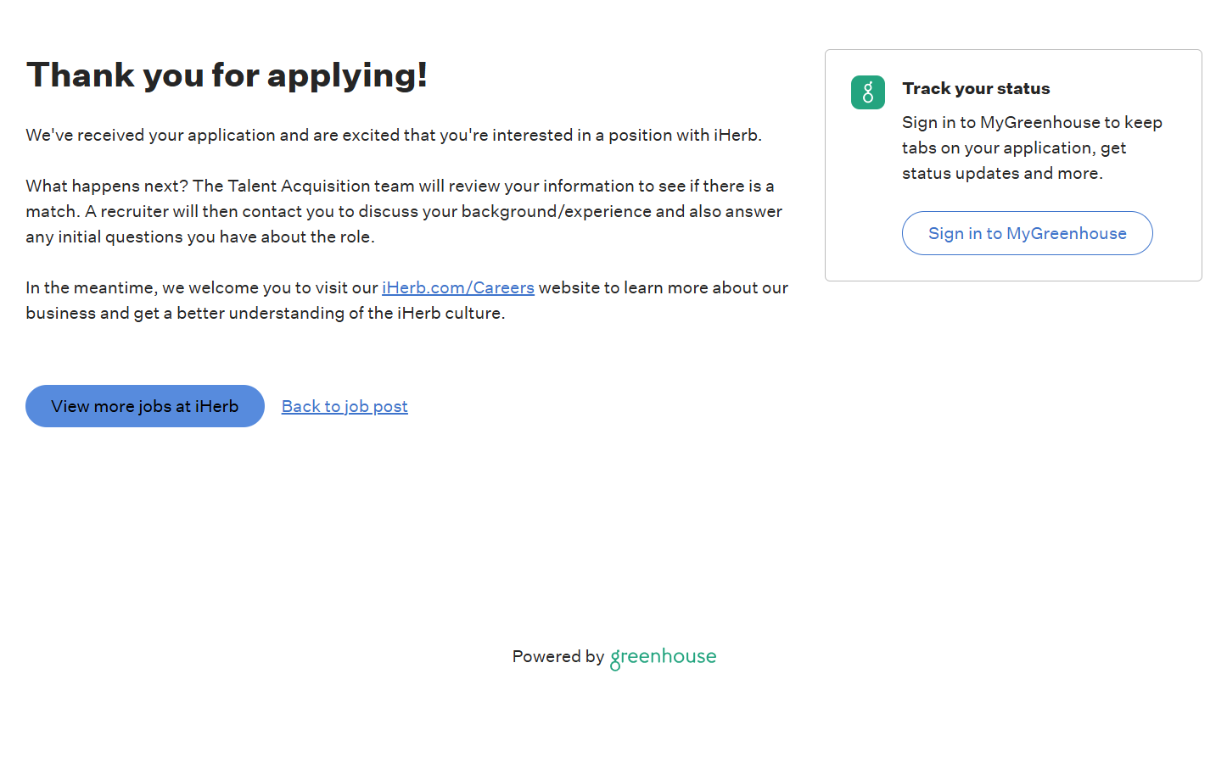
Task: Click the Powered by text in the footer
Action: coord(557,657)
